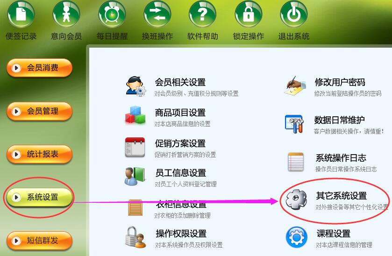The height and width of the screenshot is (256, 392).
Task: Click the 锁定操作 padlock icon
Action: click(249, 13)
